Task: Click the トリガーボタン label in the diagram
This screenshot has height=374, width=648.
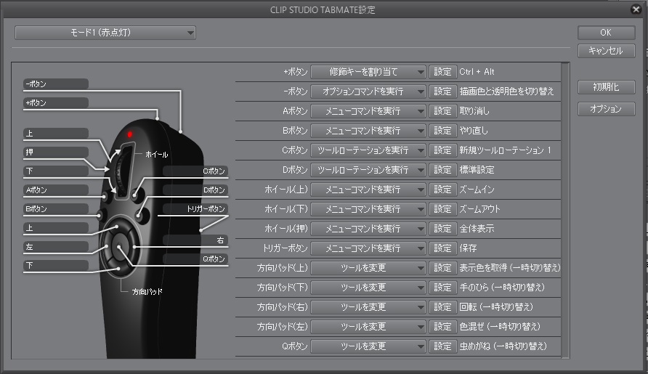Action: 195,209
